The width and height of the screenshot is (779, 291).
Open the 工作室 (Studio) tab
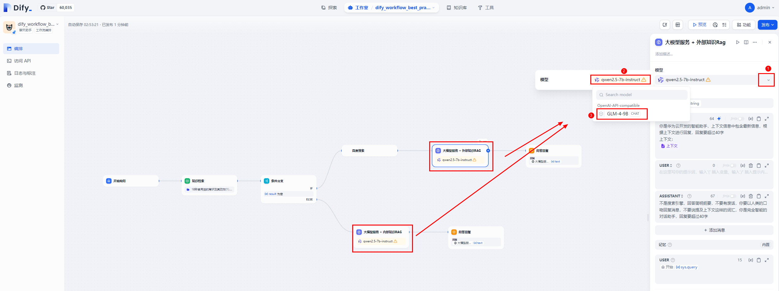358,8
